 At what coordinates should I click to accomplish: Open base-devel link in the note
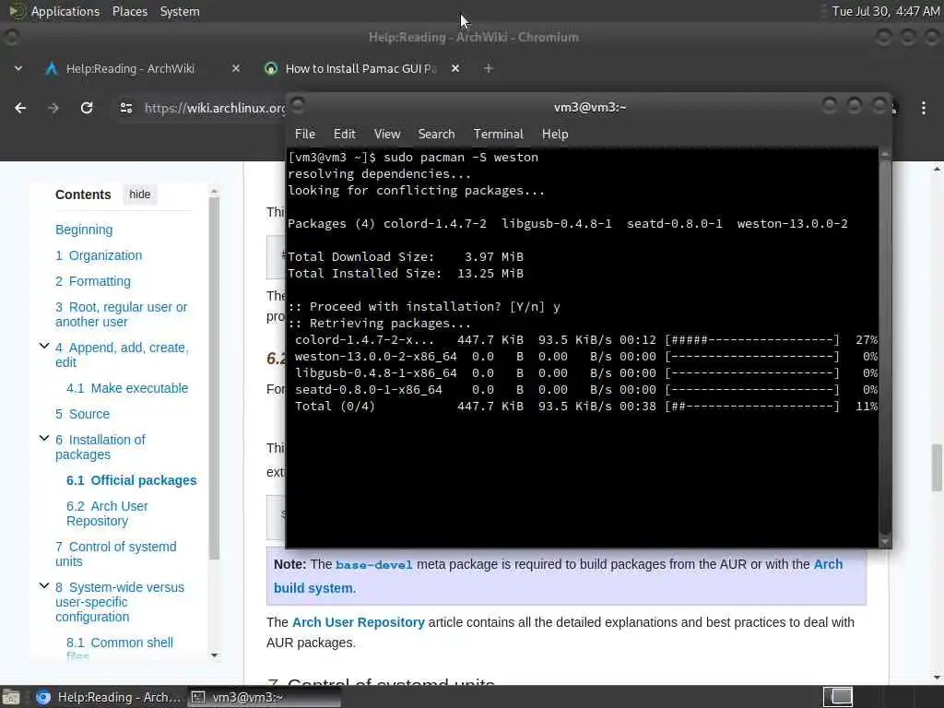point(374,565)
